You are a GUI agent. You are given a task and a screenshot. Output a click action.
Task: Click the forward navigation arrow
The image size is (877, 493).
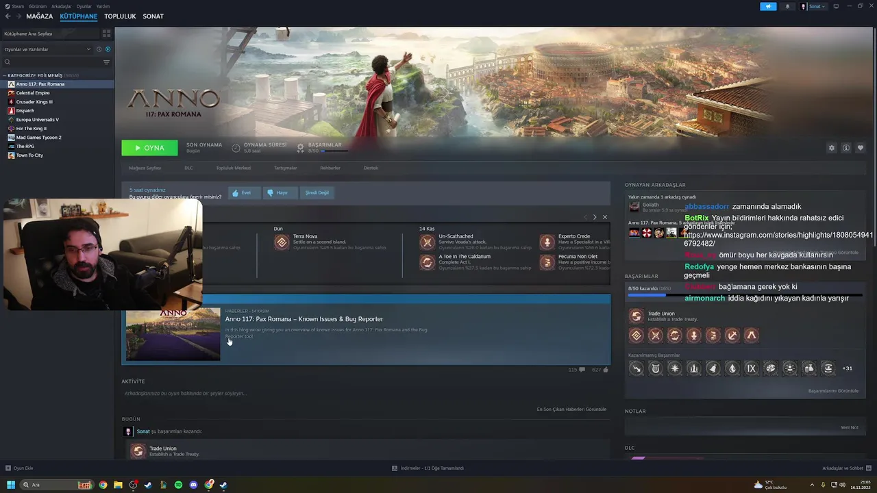[18, 16]
